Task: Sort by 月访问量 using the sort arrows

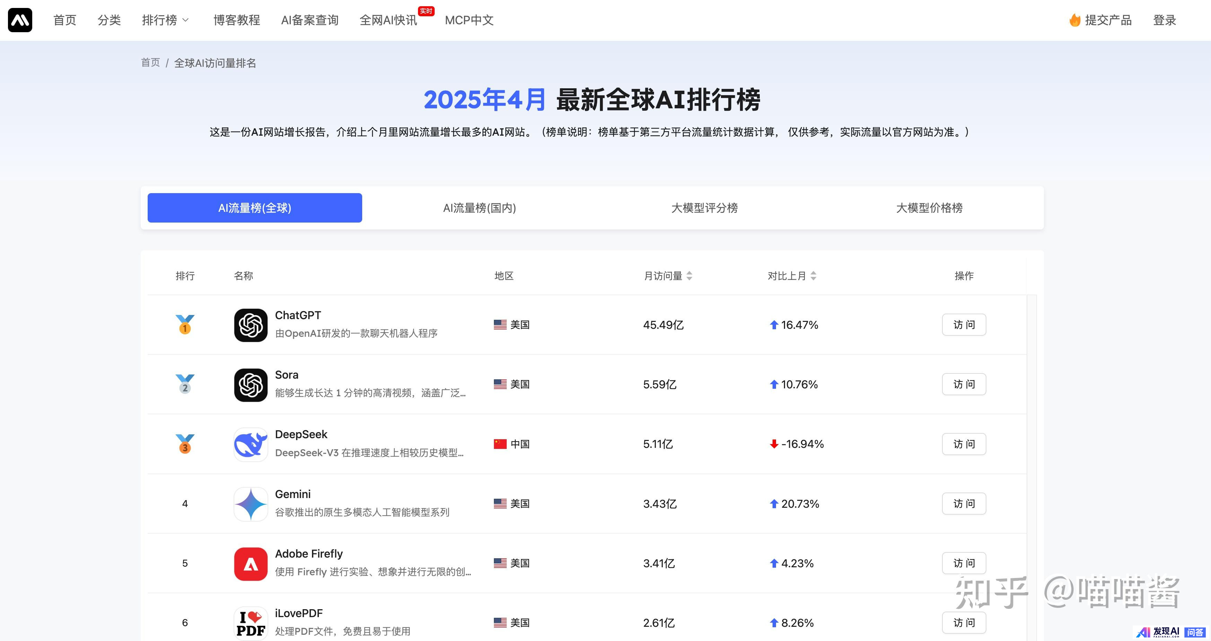Action: click(x=689, y=276)
